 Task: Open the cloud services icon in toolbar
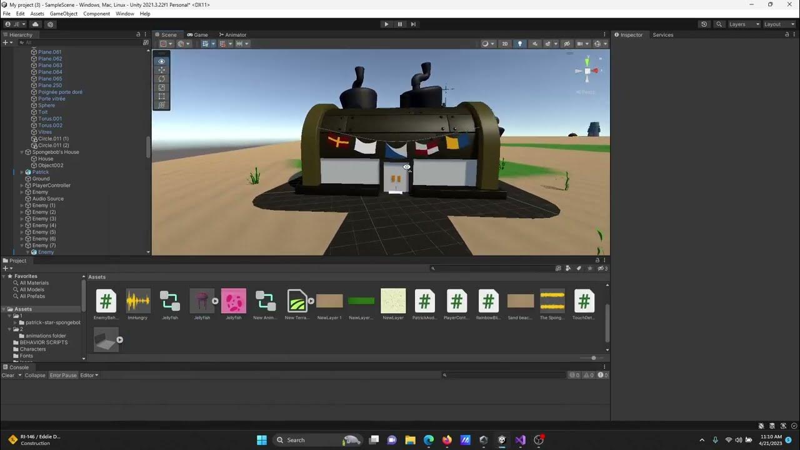(x=35, y=24)
